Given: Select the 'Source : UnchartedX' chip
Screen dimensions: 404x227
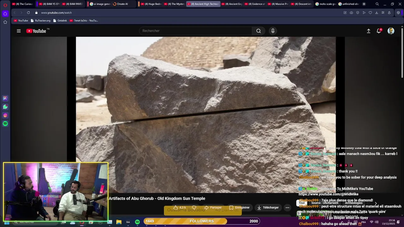Looking at the screenshot, I should pyautogui.click(x=325, y=203).
